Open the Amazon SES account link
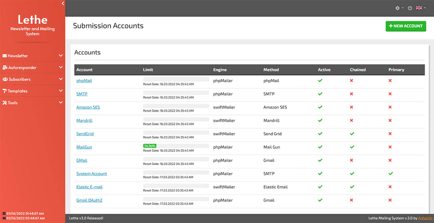 [x=88, y=107]
